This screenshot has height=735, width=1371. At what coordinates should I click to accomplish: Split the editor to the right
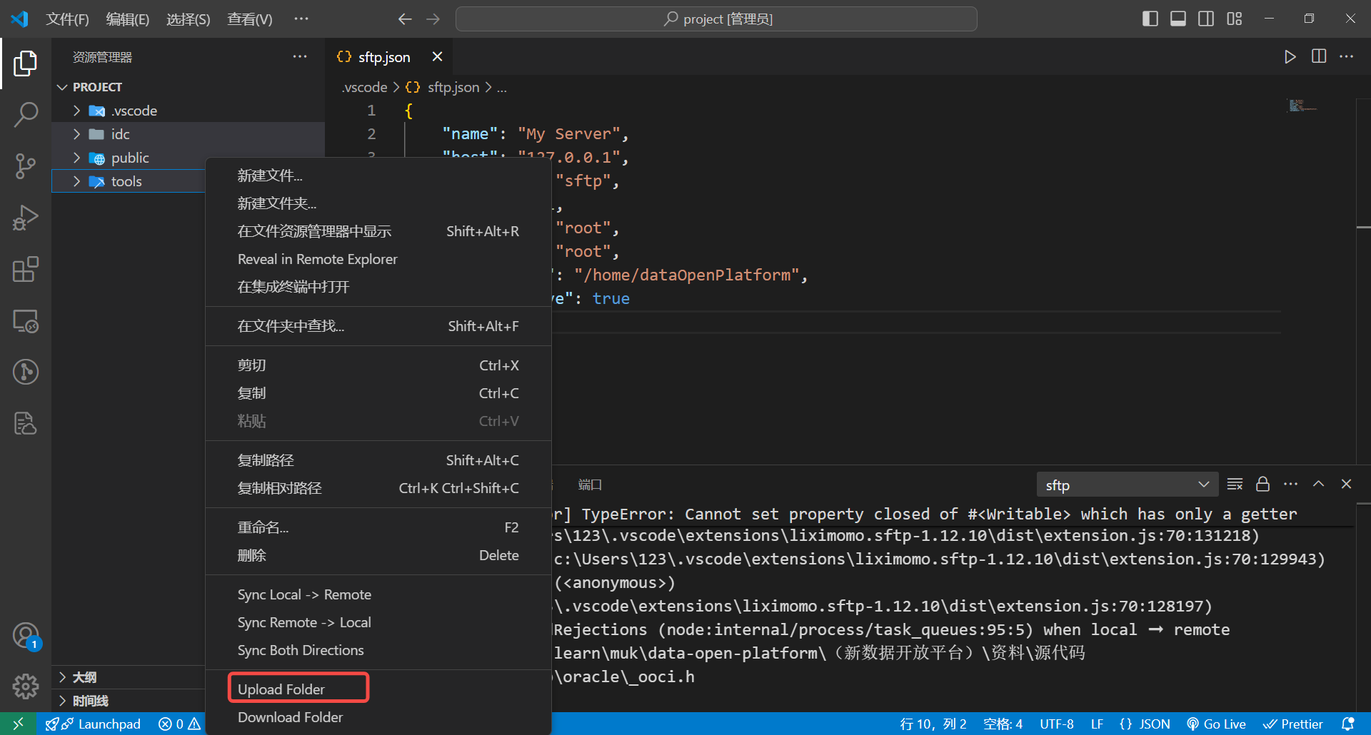pos(1319,57)
